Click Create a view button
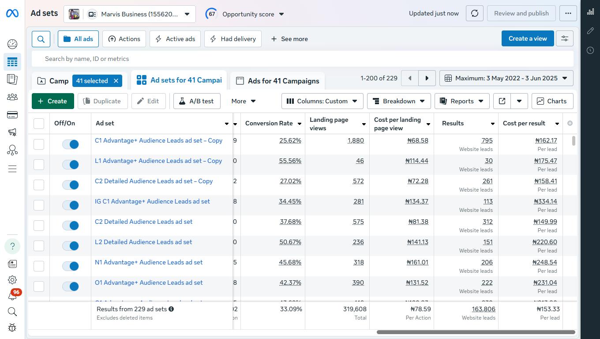 point(528,38)
